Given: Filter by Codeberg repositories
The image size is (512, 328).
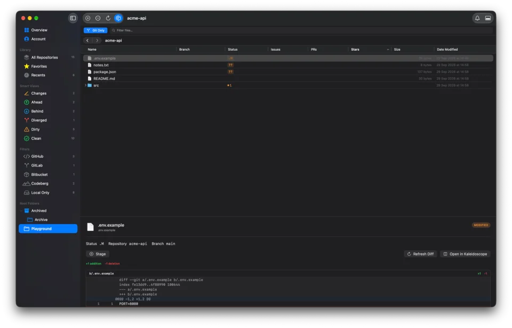Looking at the screenshot, I should (47, 183).
